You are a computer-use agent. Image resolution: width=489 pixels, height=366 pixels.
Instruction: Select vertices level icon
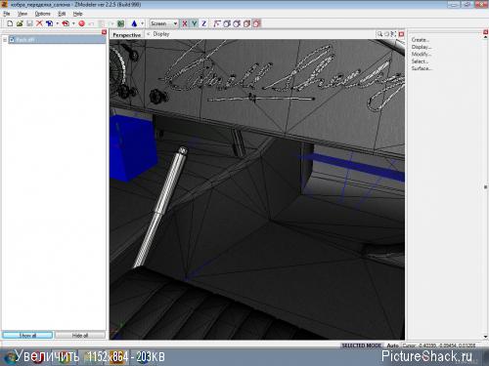(x=217, y=23)
